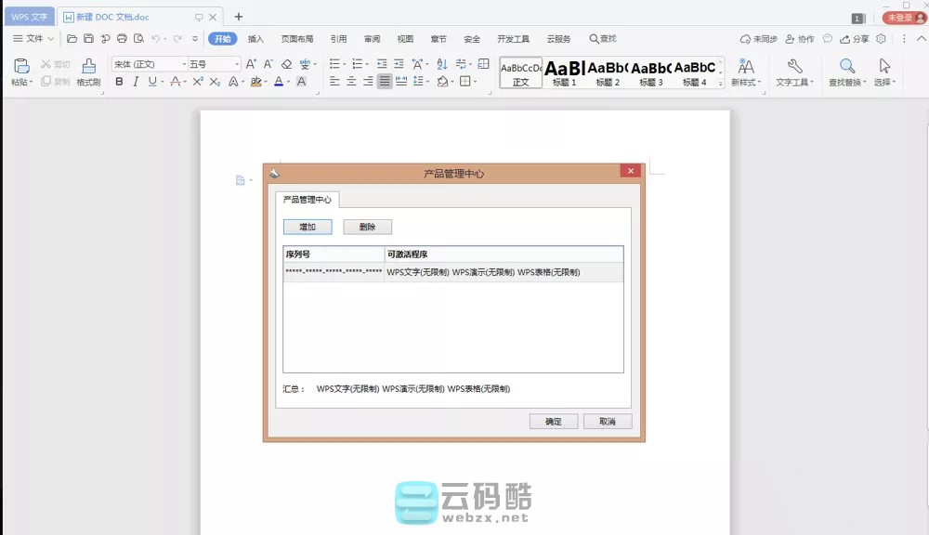Click the Print icon in quick access toolbar
This screenshot has height=535, width=929.
pos(122,39)
